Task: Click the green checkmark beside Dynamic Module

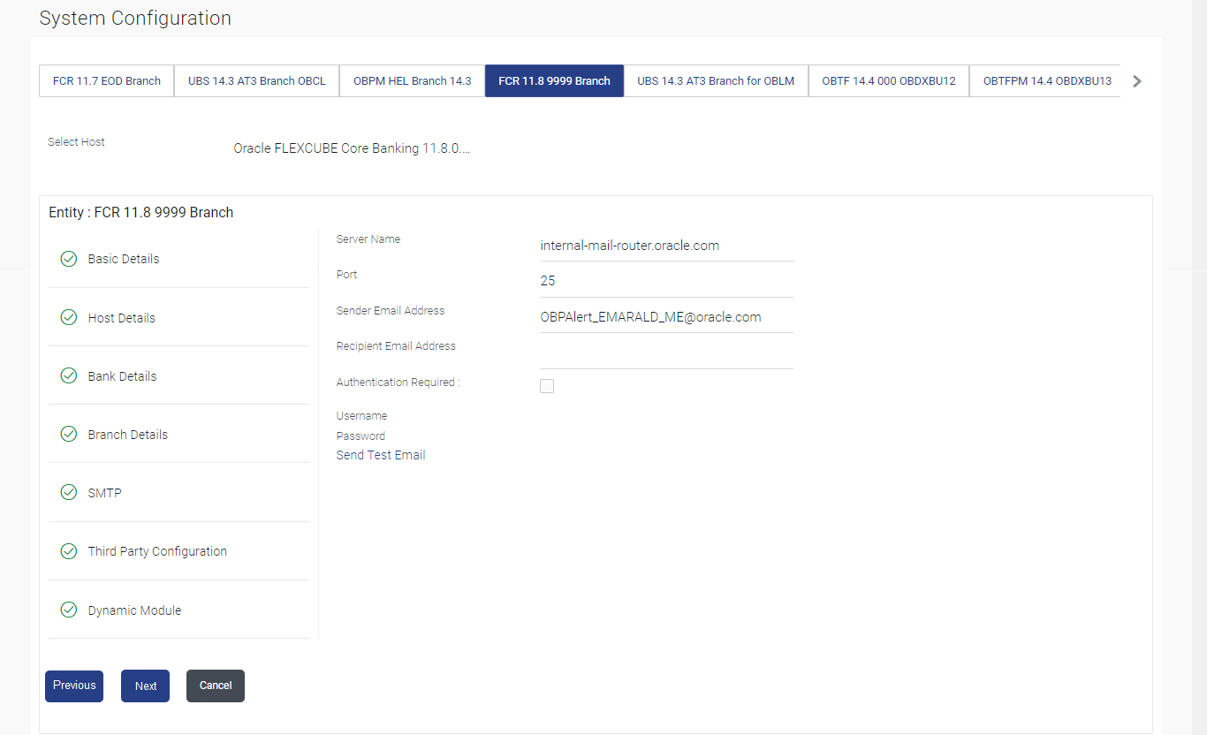Action: point(68,610)
